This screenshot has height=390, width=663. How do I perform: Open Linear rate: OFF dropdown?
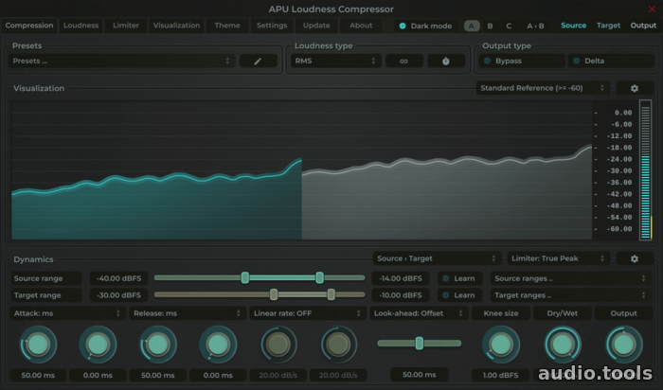(308, 313)
